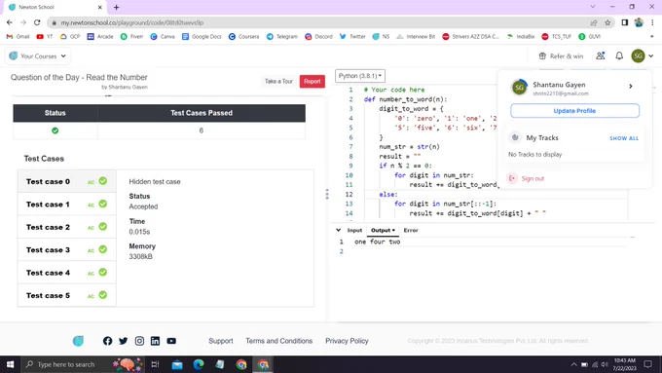Select Test case 5
662x373 pixels.
click(67, 296)
